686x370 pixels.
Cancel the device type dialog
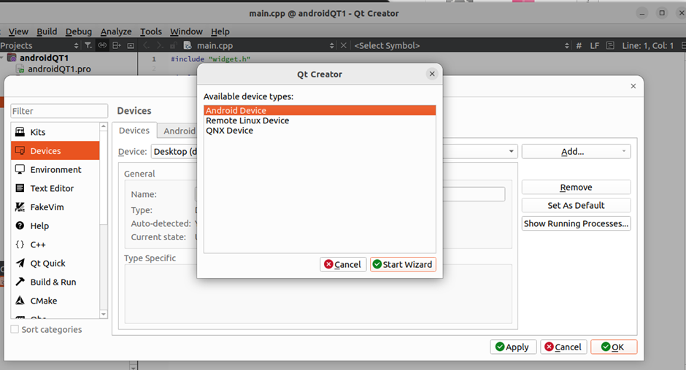coord(343,264)
